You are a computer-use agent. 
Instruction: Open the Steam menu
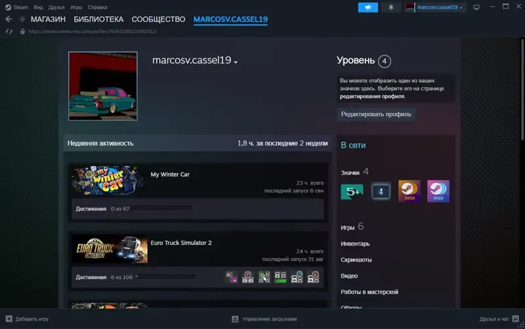click(21, 7)
